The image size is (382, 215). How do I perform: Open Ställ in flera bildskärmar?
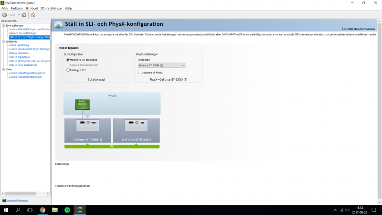pos(23,65)
